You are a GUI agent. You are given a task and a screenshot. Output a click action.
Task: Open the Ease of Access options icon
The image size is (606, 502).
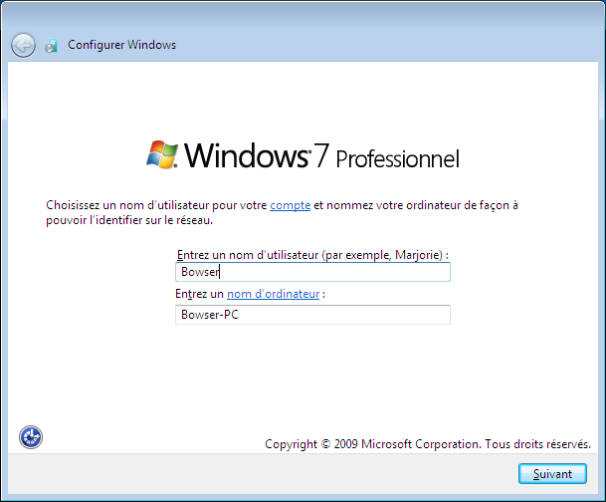tap(31, 436)
